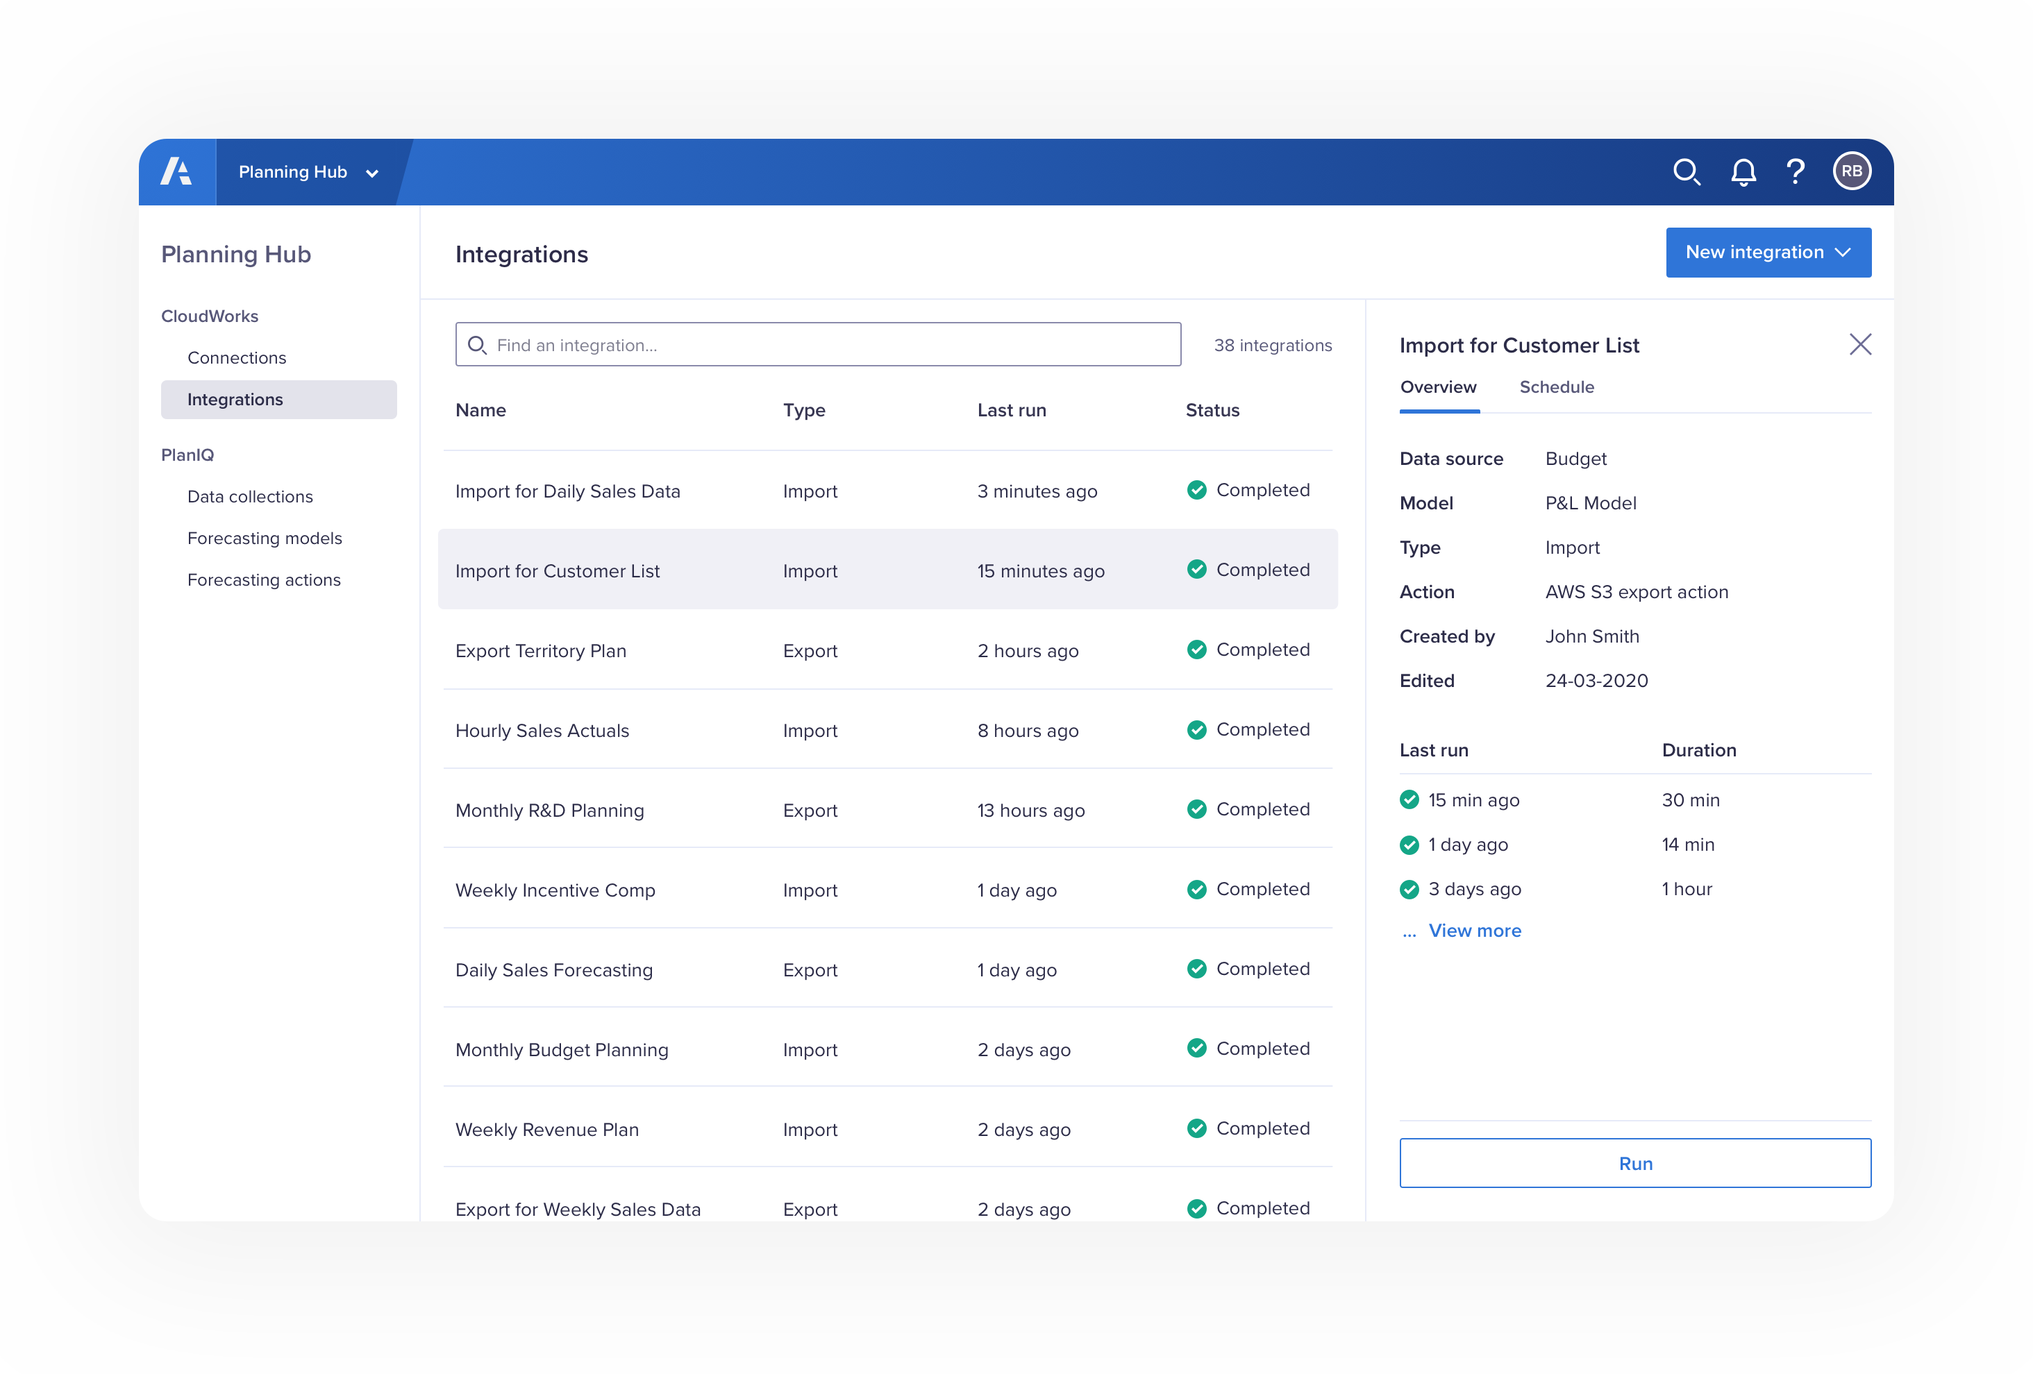Click the search input field for integrations
Viewport: 2033px width, 1374px height.
(x=818, y=343)
